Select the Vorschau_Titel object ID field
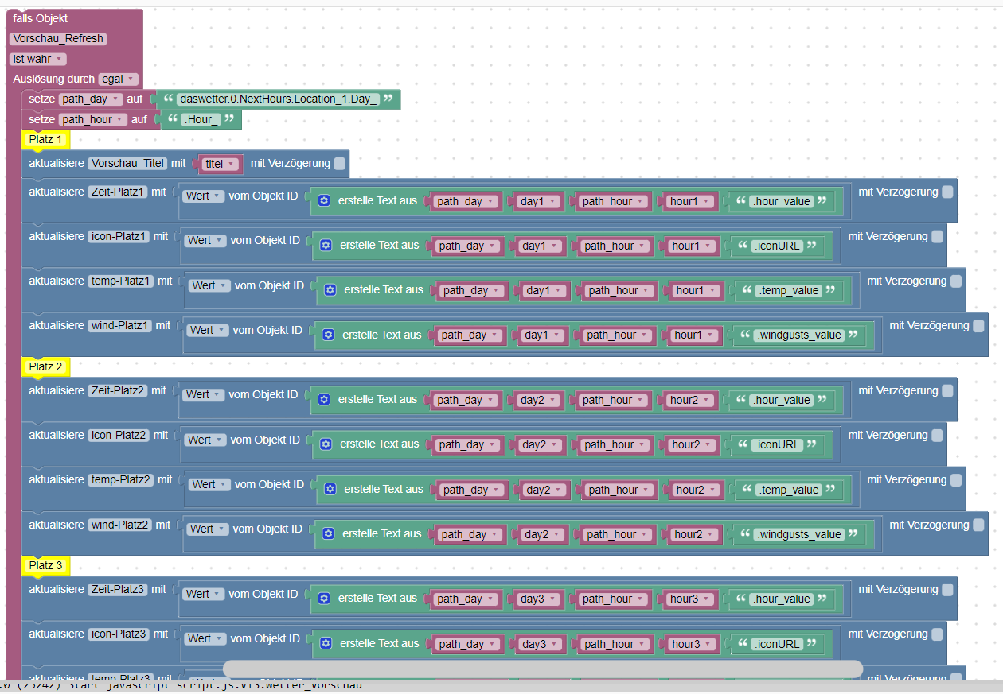 [x=128, y=163]
